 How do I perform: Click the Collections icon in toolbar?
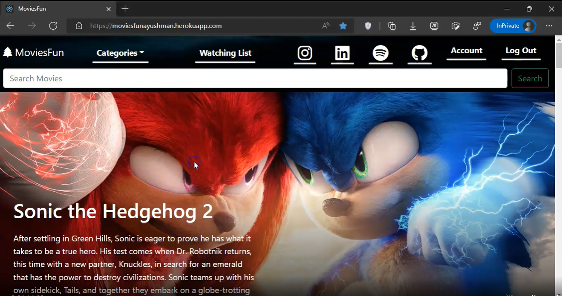(392, 26)
